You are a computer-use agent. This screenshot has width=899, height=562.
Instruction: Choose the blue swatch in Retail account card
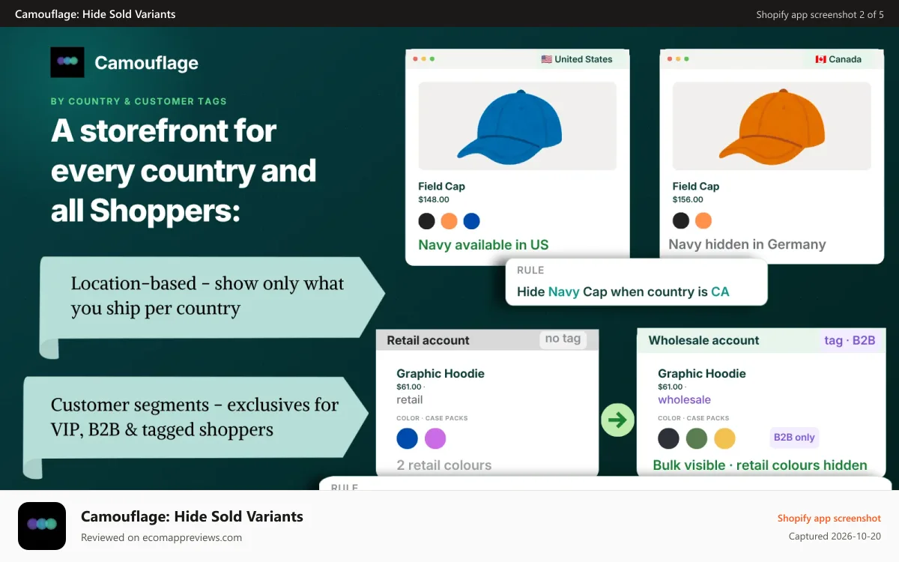(x=407, y=438)
